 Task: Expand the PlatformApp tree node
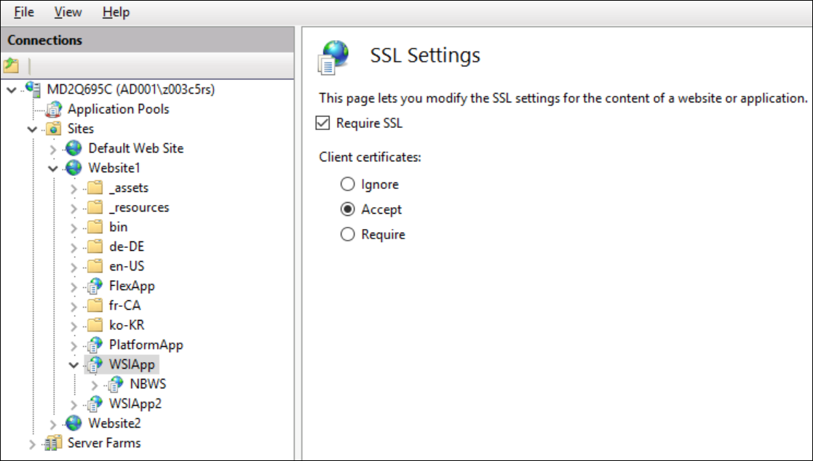[x=74, y=345]
